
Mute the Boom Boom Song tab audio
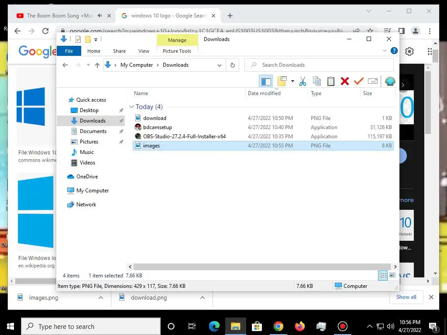coord(100,16)
